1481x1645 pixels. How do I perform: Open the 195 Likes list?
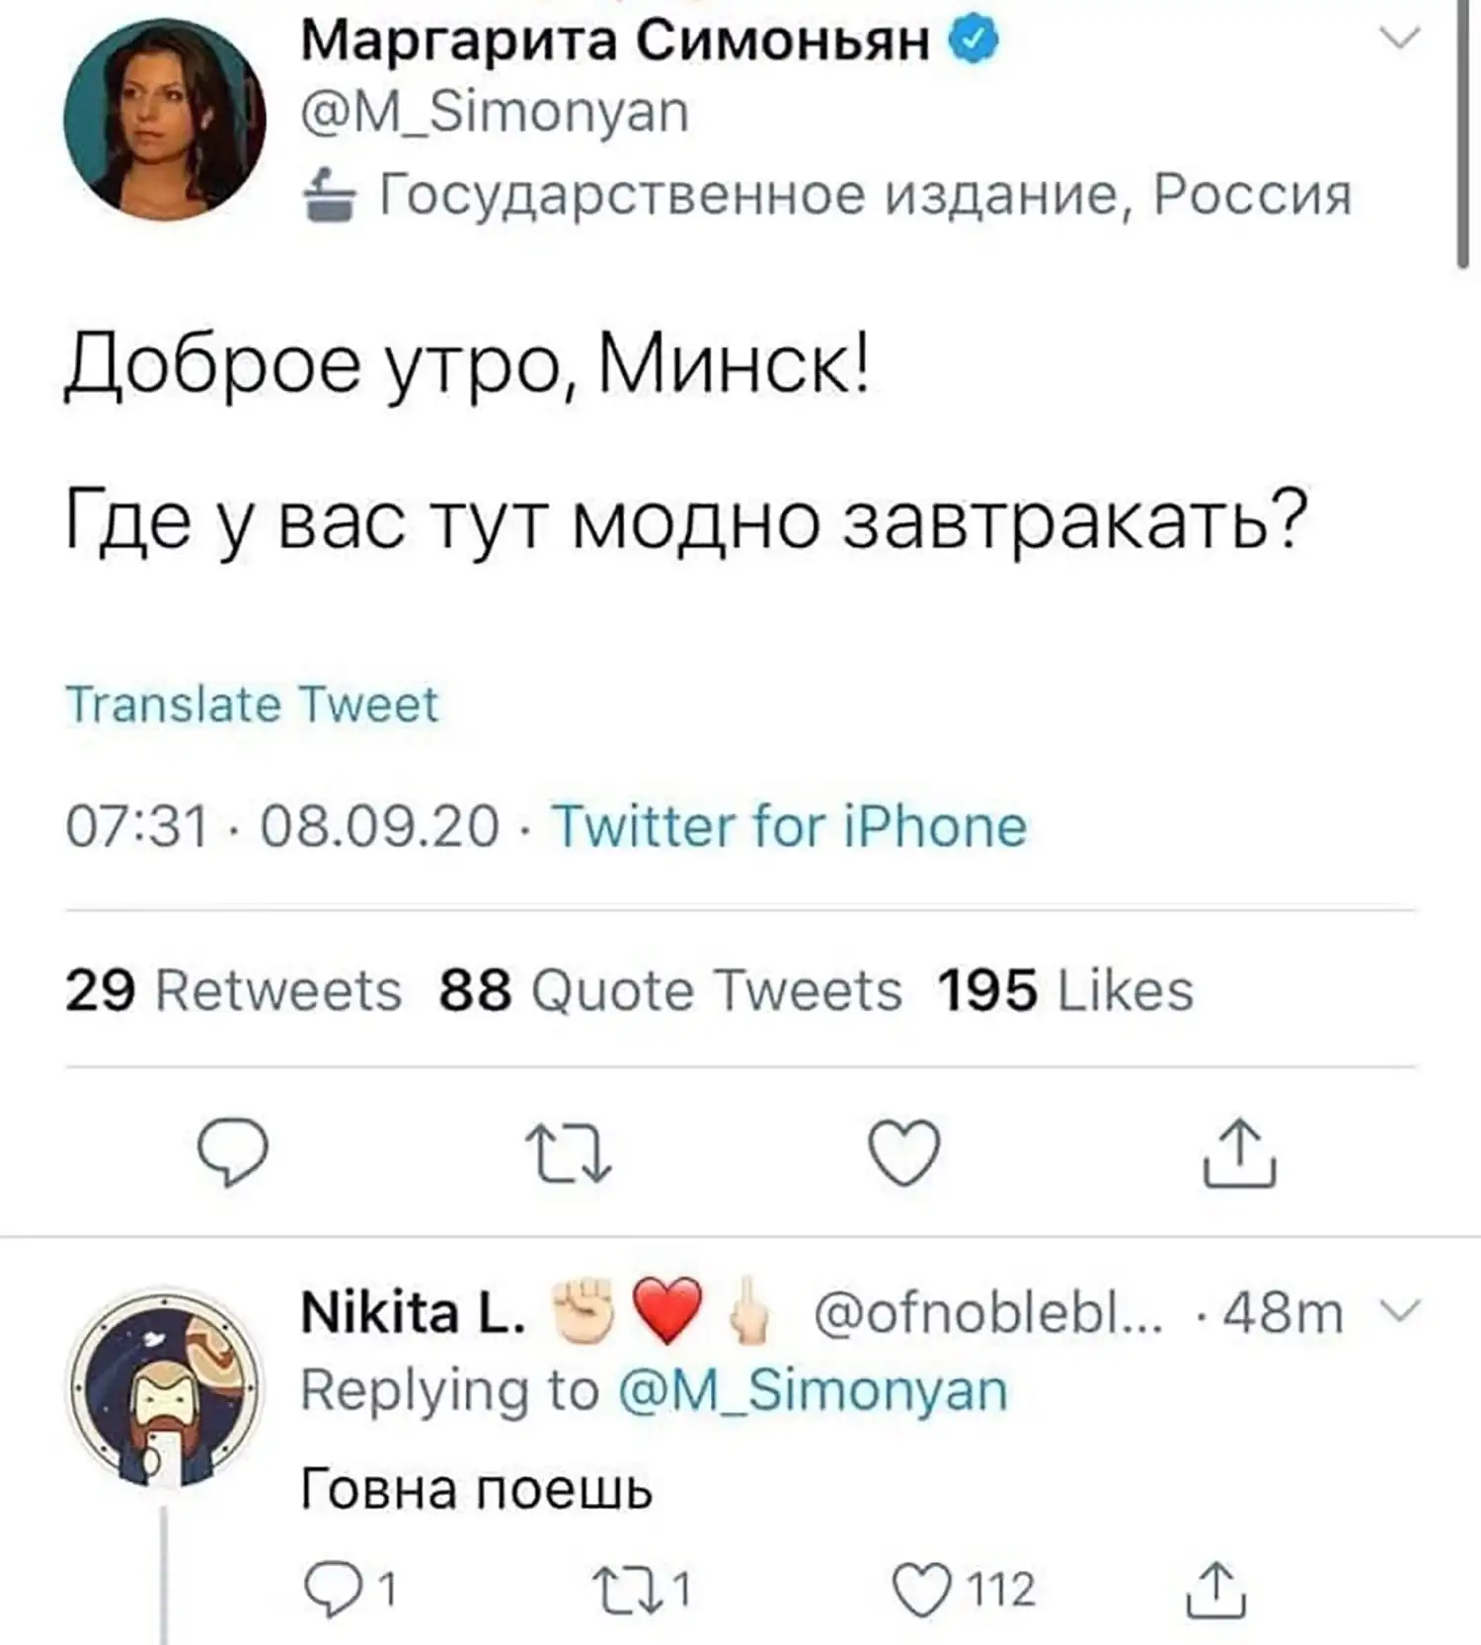pos(1065,990)
